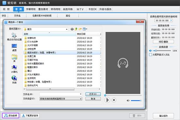Sort by the 修改日期 column header
Image resolution: width=180 pixels, height=120 pixels.
point(88,34)
